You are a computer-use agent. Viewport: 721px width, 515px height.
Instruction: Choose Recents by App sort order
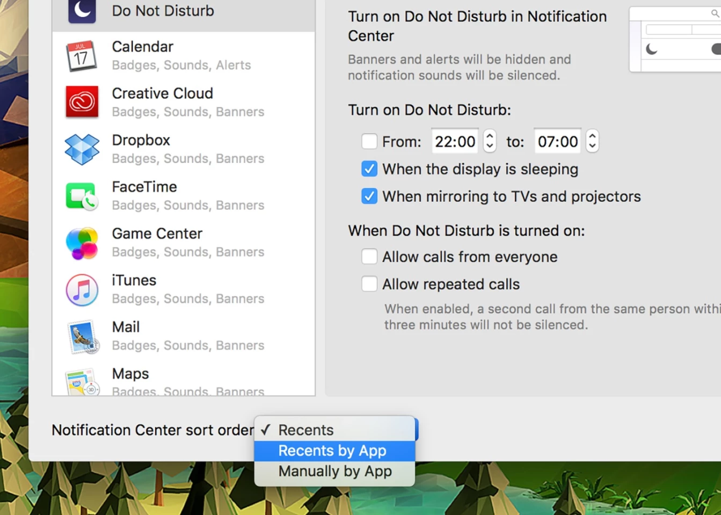click(334, 451)
